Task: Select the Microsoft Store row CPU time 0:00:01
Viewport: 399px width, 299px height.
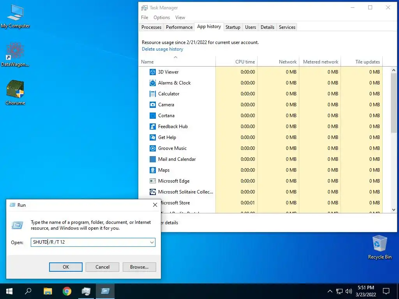Action: tap(247, 203)
